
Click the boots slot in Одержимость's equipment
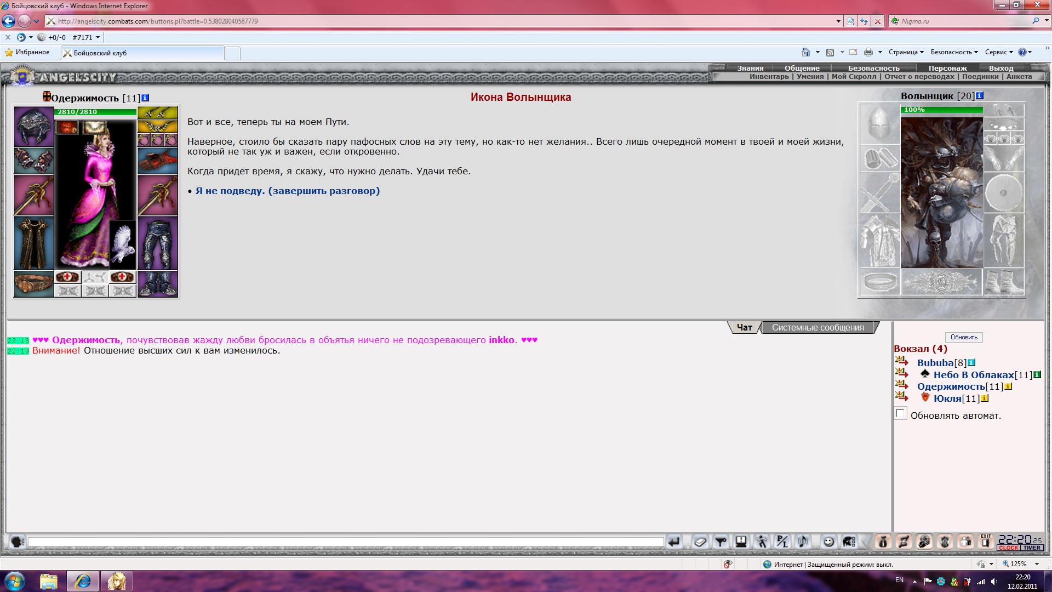(158, 284)
